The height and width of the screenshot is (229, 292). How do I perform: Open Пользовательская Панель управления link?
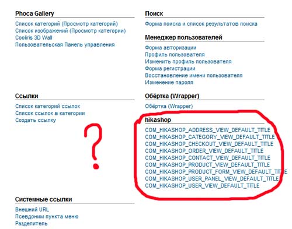[x=65, y=45]
